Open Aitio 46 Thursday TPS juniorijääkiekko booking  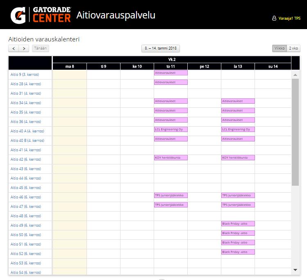171,196
